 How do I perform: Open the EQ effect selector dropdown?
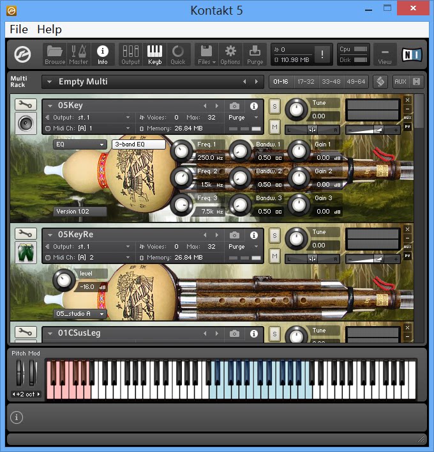click(79, 144)
